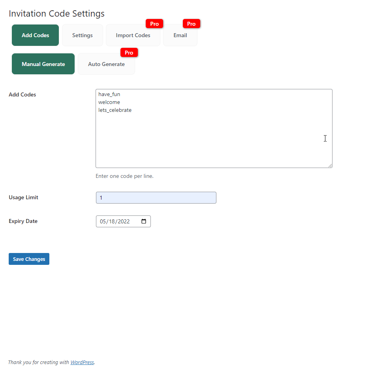
Task: Click the 'Add Codes' field label
Action: coord(22,94)
